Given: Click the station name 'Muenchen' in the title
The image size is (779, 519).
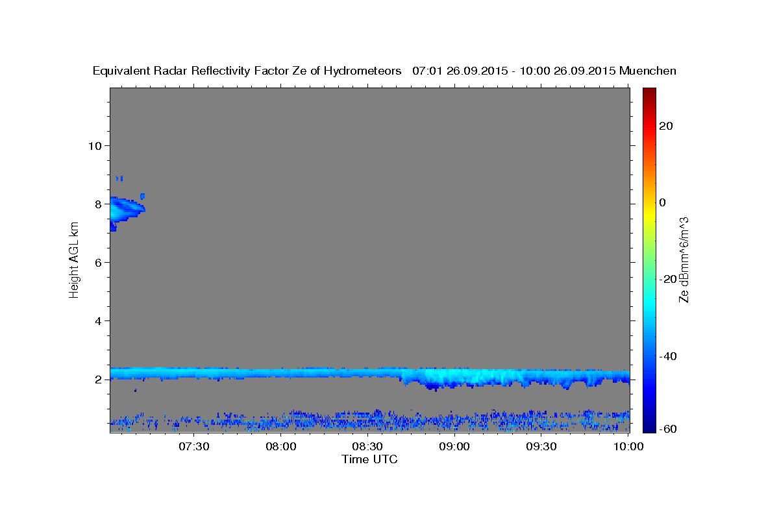Looking at the screenshot, I should [649, 71].
